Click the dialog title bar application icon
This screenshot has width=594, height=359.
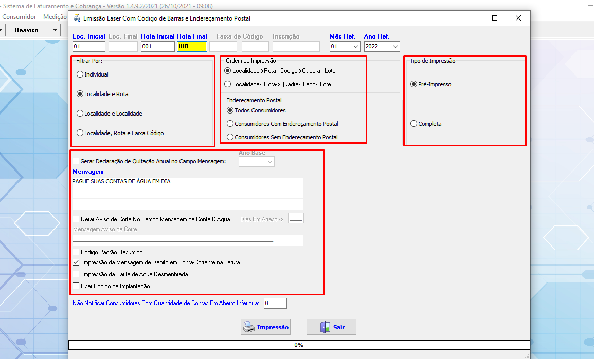(x=77, y=18)
